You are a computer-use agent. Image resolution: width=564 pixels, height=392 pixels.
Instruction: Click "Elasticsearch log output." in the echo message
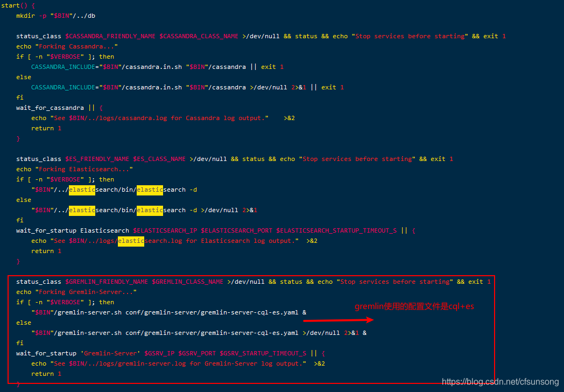250,241
